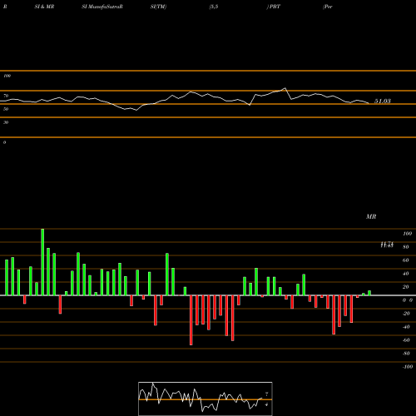Viewport: 416px width, 416px height.
Task: Click the 50 level label on RSI axis
Action: [x=6, y=109]
